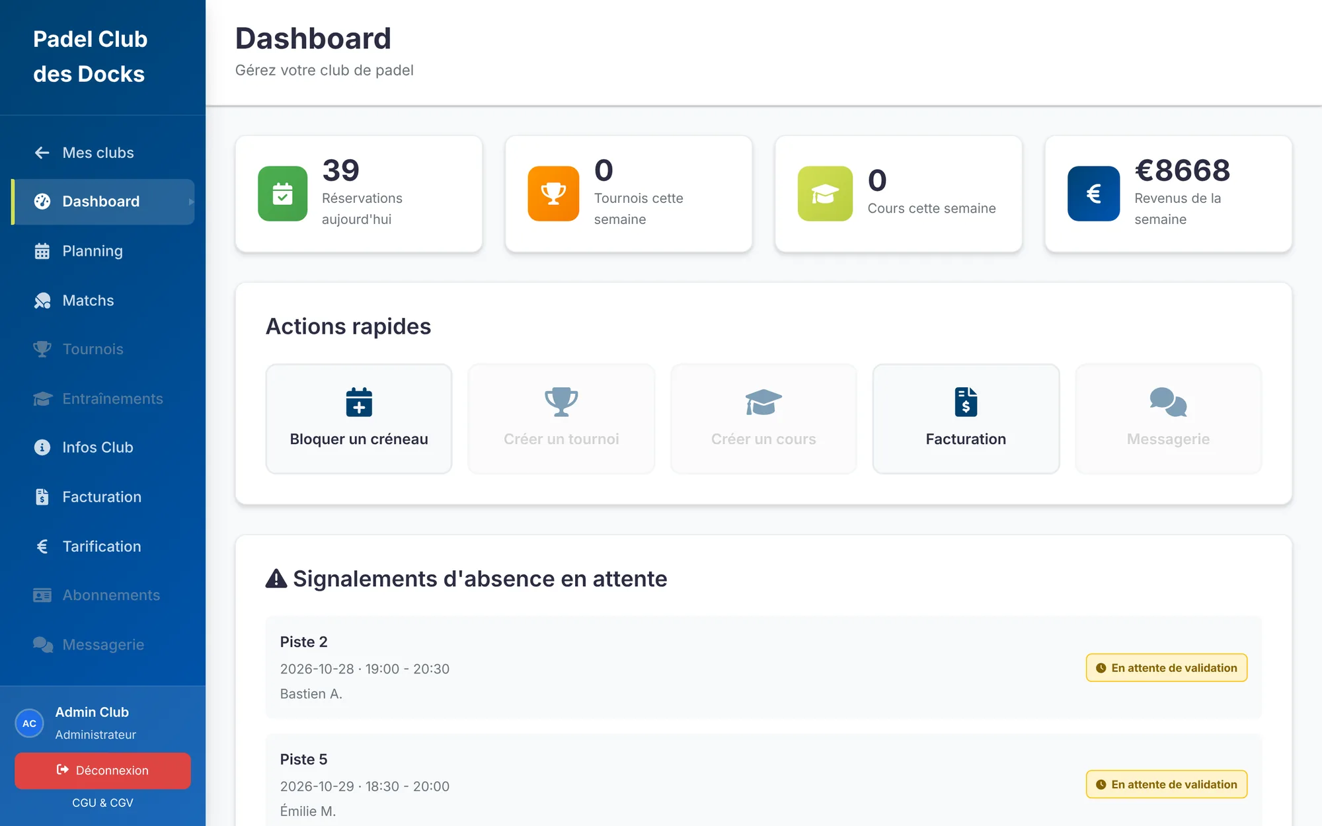Open the Abonnements sidebar item
Screen dimensions: 1322x826
103,595
